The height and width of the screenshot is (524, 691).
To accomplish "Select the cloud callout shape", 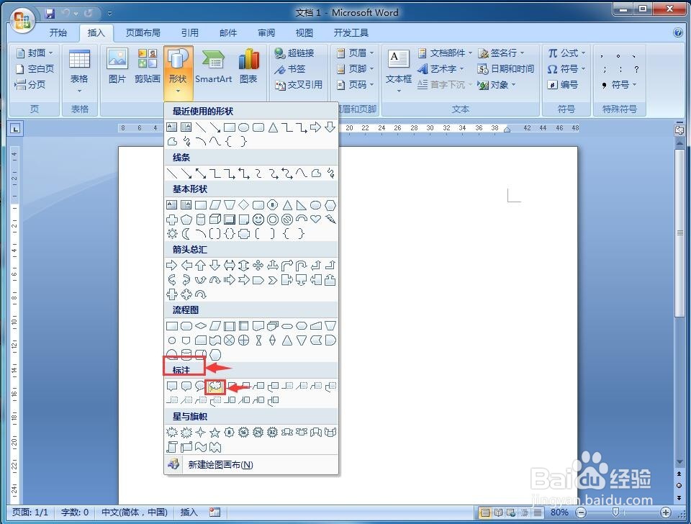I will click(x=215, y=387).
